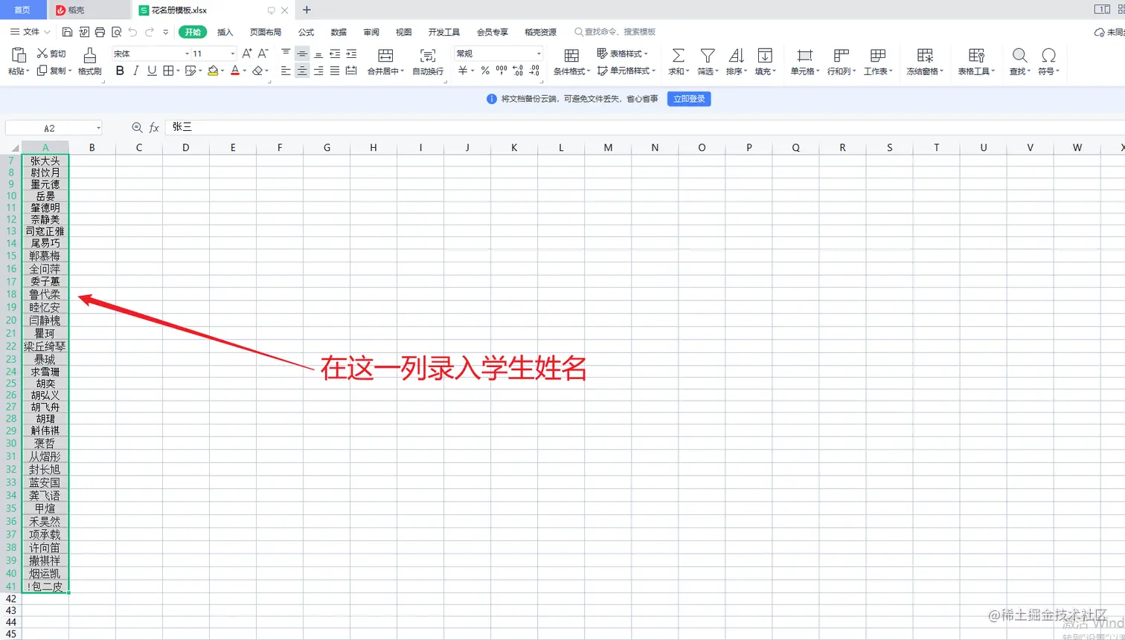This screenshot has height=640, width=1125.
Task: Expand the border style dropdown arrow
Action: [x=177, y=71]
